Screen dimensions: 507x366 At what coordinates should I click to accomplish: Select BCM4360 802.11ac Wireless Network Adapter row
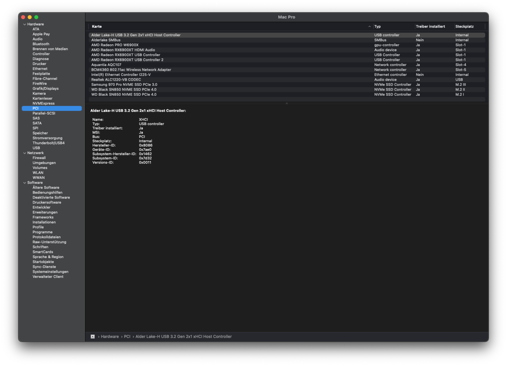click(287, 70)
